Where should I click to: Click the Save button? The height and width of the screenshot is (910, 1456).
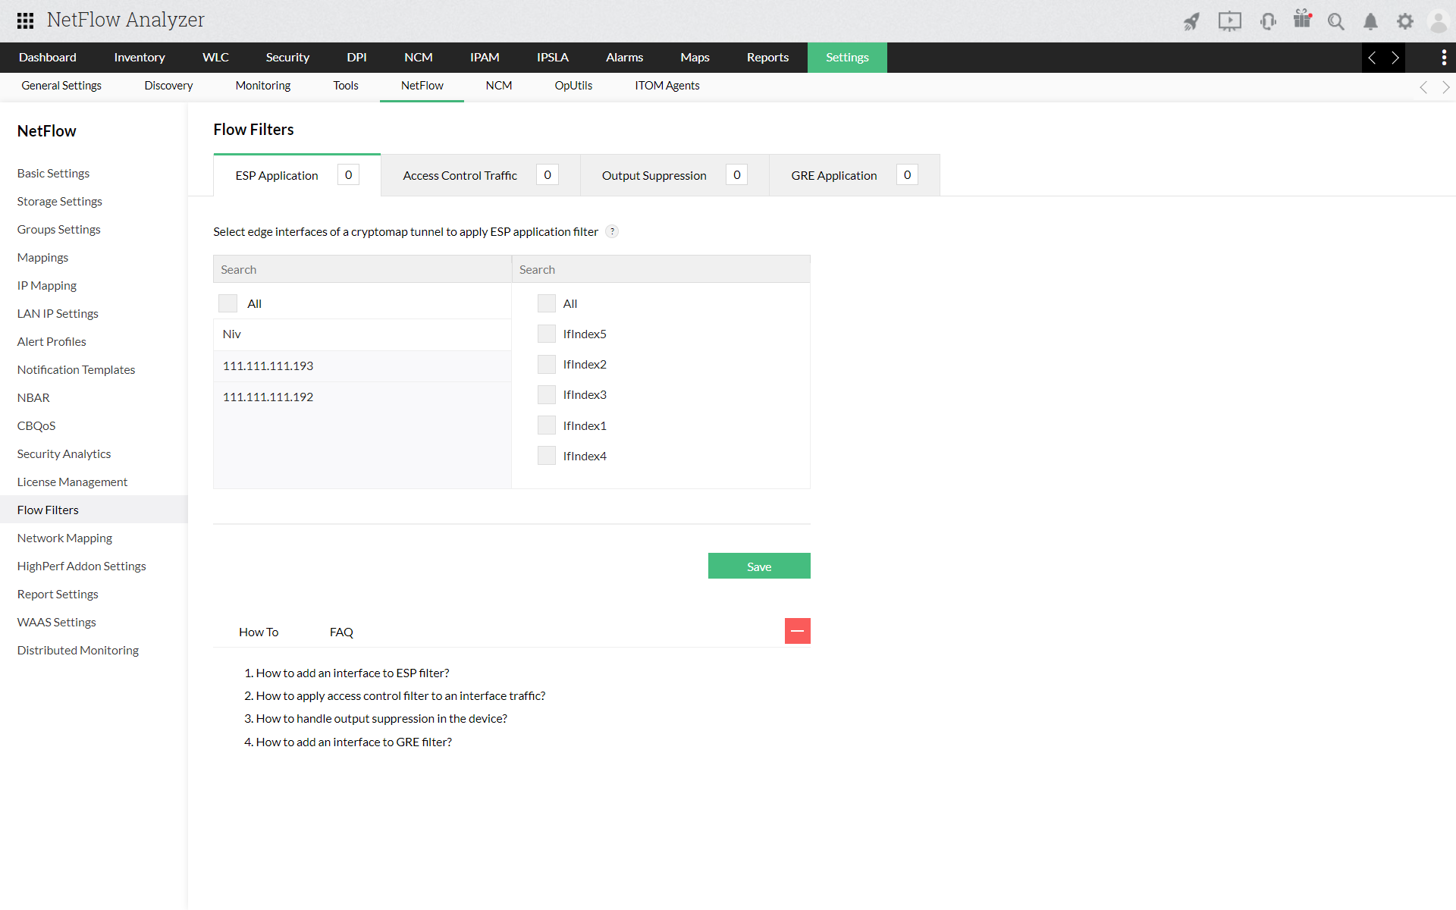759,566
